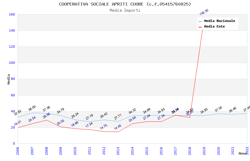Click the x-axis year 2009
The image size is (250, 161).
tap(61, 151)
